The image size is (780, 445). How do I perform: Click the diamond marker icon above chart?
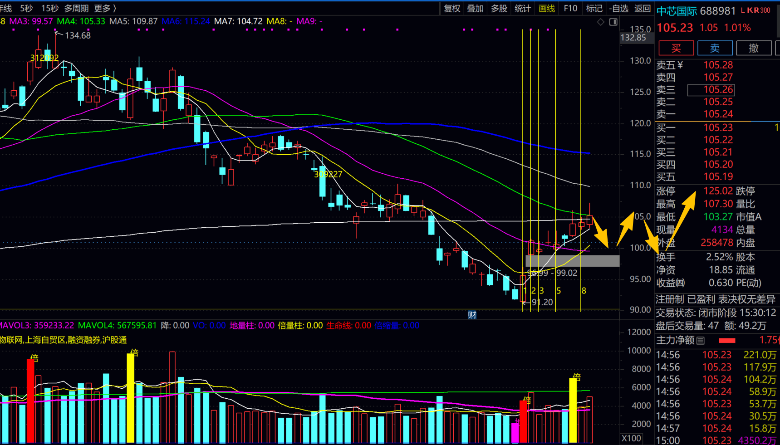pos(600,22)
